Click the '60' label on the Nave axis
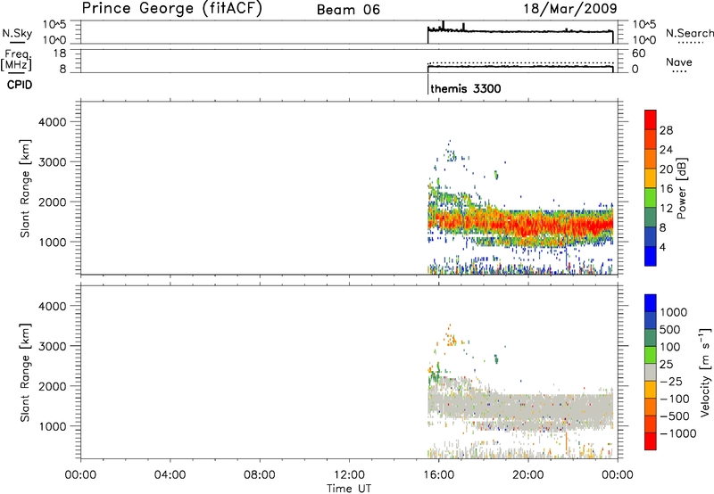714x494 pixels. click(638, 54)
